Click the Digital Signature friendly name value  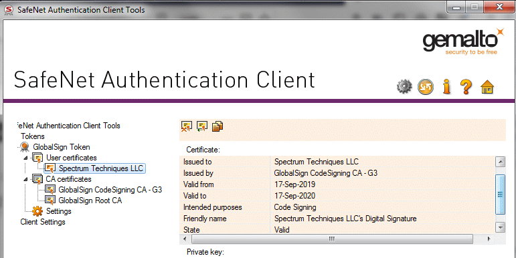click(x=345, y=219)
